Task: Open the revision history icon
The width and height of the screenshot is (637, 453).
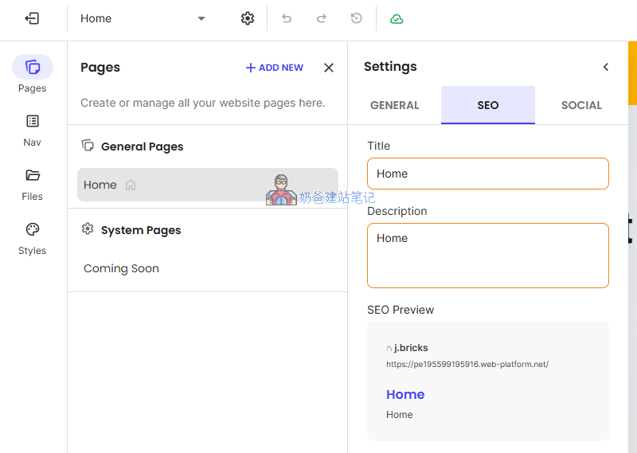Action: tap(357, 18)
